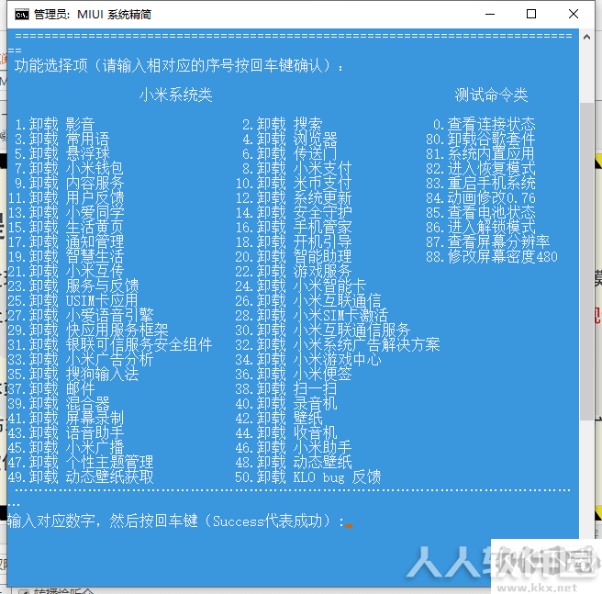Select text '33. 卸载 小米广告分析'

81,359
